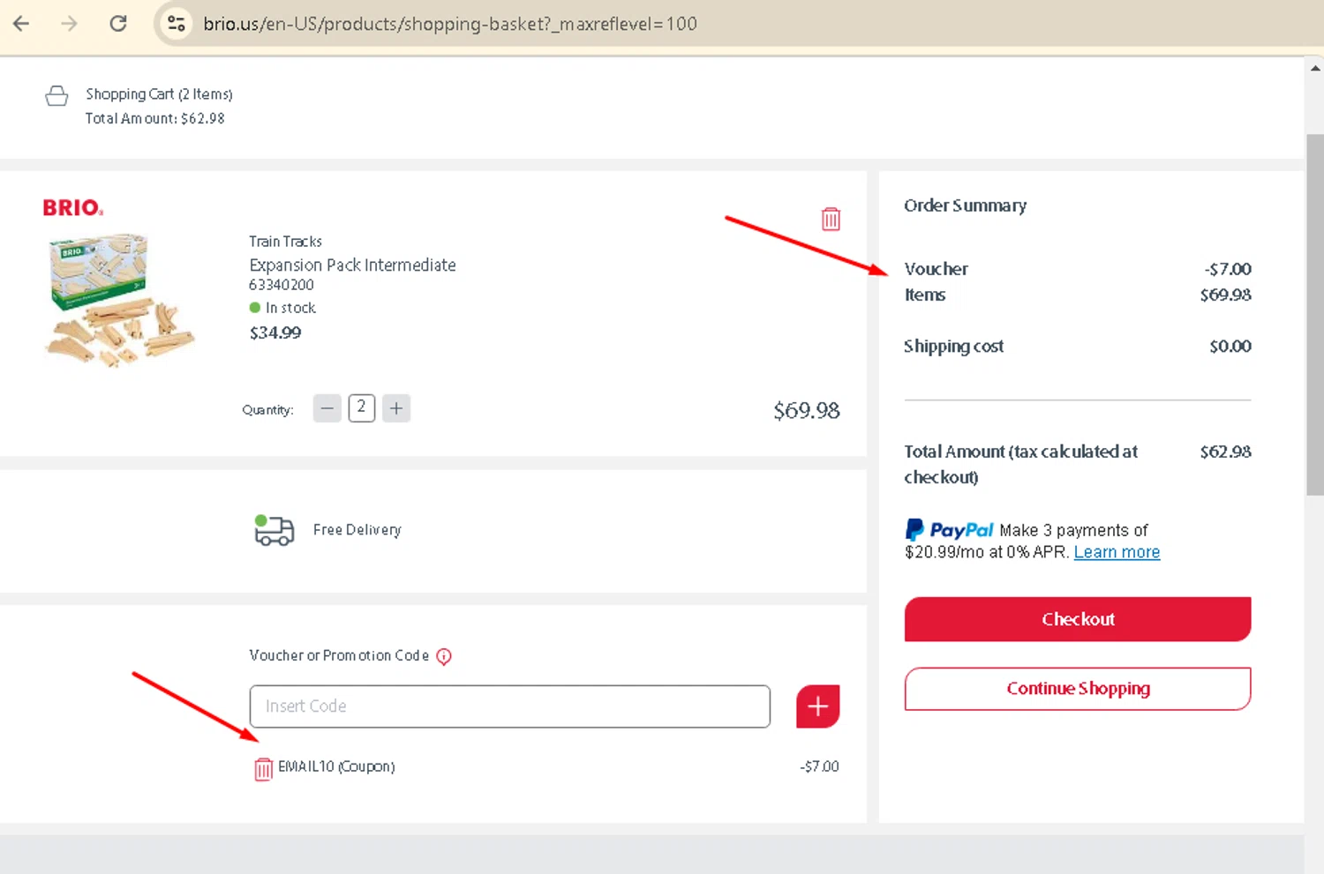Click the 'In stock' status text
The height and width of the screenshot is (874, 1324).
point(290,308)
